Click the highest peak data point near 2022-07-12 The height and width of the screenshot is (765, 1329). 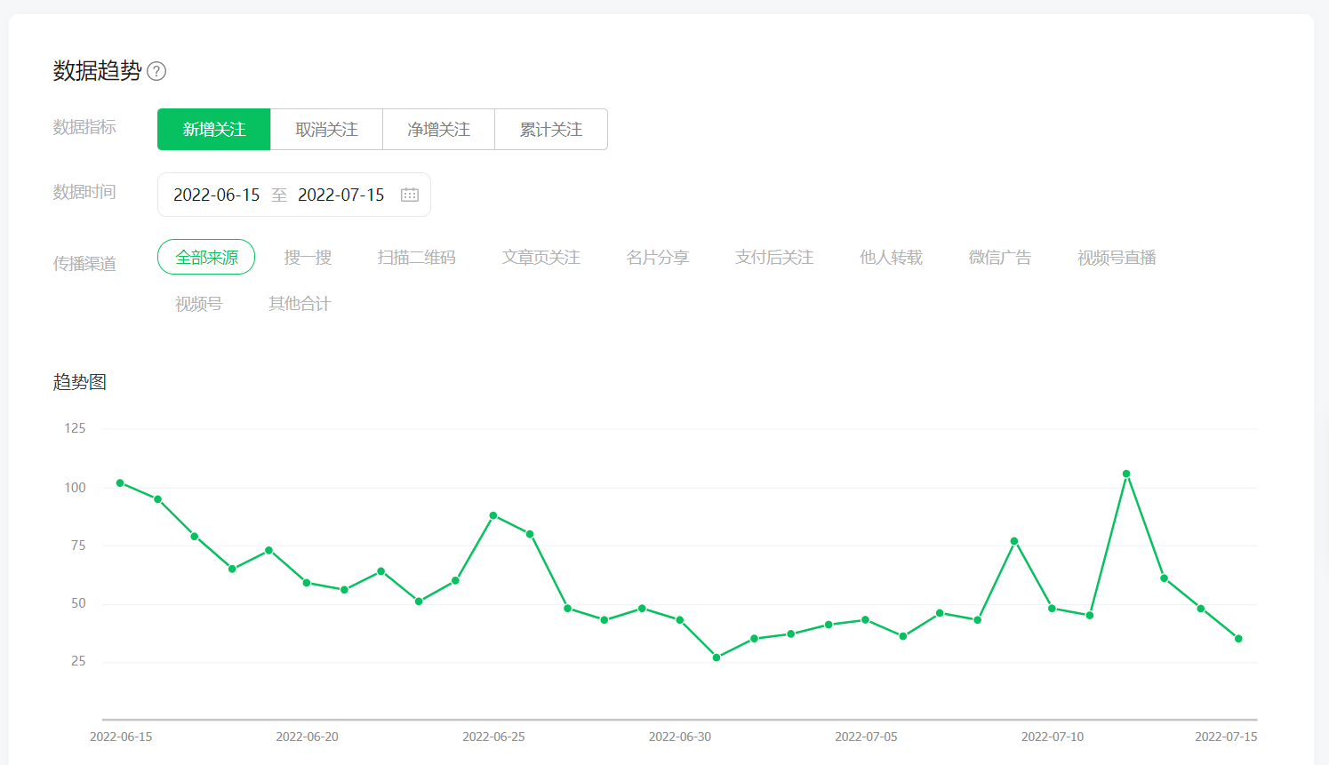1126,474
